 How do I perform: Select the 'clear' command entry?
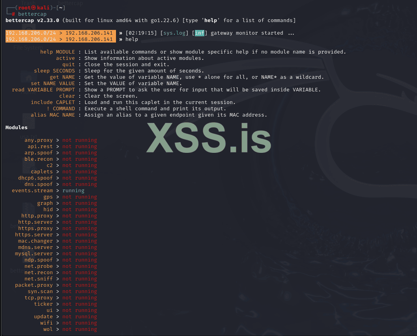(x=67, y=96)
